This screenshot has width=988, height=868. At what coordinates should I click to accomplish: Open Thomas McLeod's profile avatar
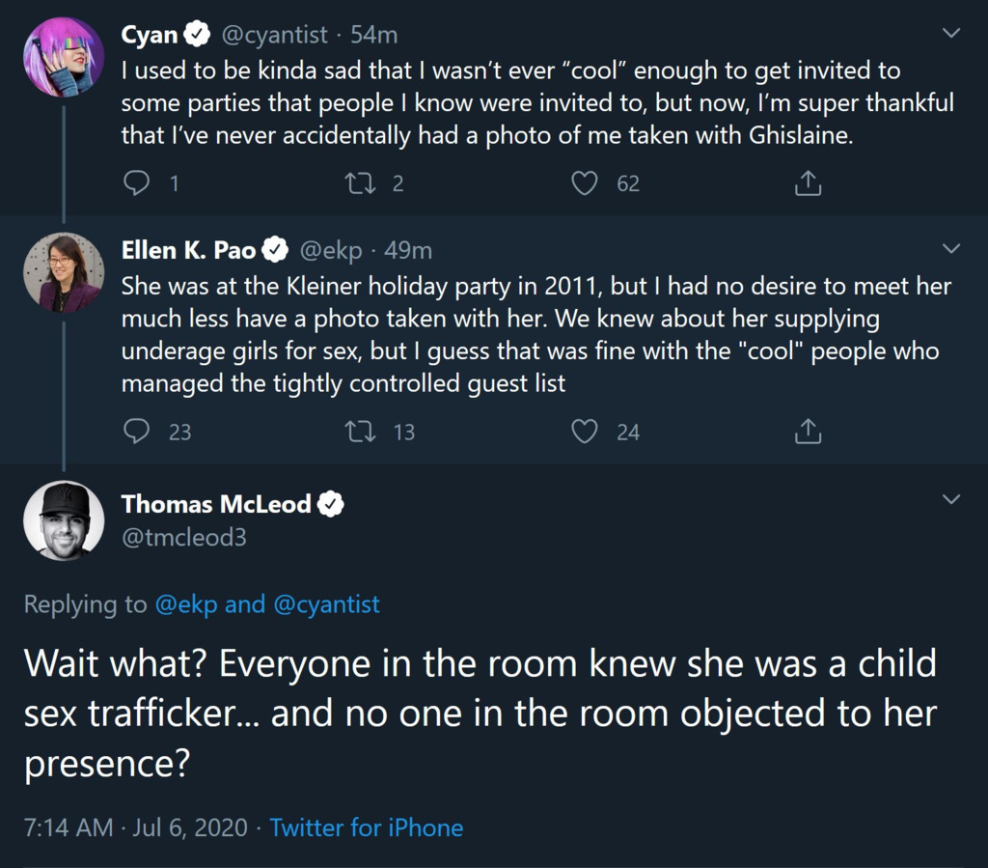coord(63,520)
